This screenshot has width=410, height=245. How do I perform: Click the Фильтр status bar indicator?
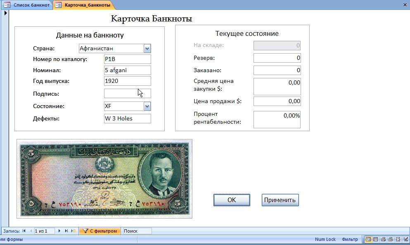pos(350,239)
